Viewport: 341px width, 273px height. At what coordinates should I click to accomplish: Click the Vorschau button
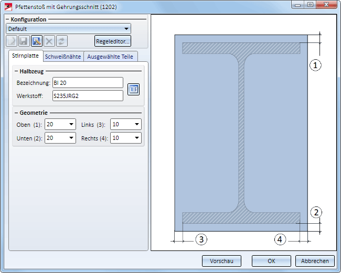221,261
